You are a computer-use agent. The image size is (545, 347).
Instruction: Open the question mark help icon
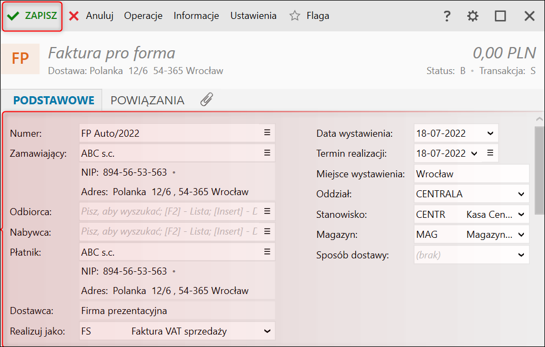pos(447,16)
